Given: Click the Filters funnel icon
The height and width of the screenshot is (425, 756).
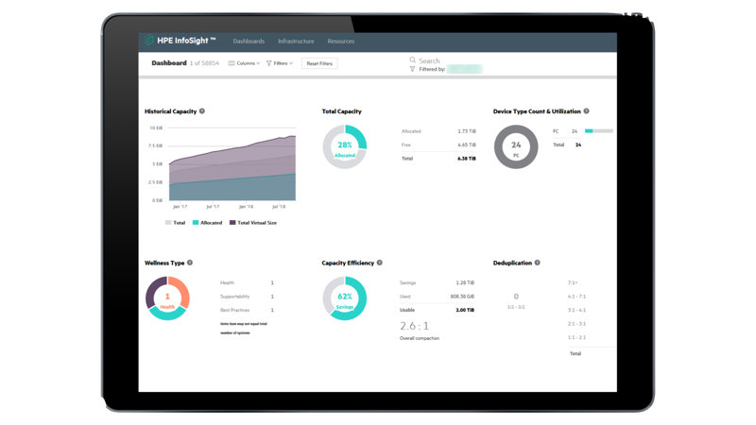Looking at the screenshot, I should coord(269,63).
